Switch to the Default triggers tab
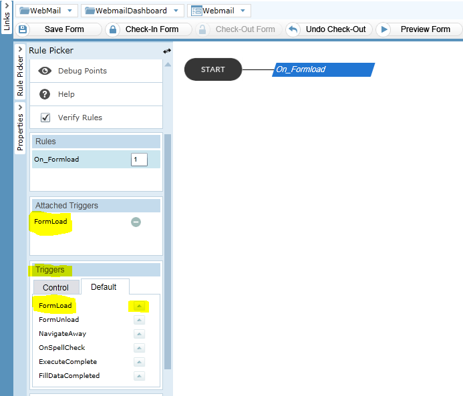Viewport: 463px width, 396px height. (x=104, y=286)
